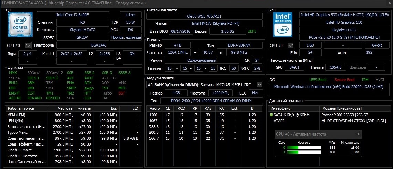Select the Patriot P200 256GB drive row

click(329, 115)
